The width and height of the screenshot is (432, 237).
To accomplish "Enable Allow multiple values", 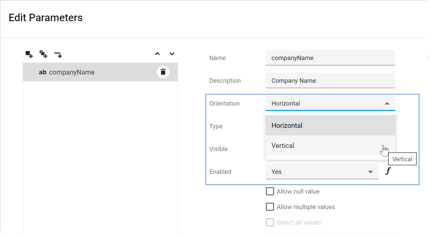I will click(x=270, y=206).
